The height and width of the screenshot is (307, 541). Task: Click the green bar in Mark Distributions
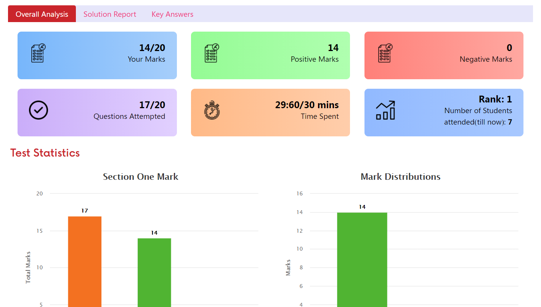tap(362, 260)
